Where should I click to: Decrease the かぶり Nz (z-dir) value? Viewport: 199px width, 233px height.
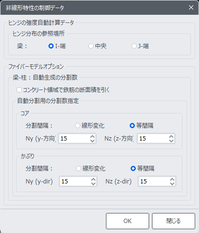tap(172, 183)
